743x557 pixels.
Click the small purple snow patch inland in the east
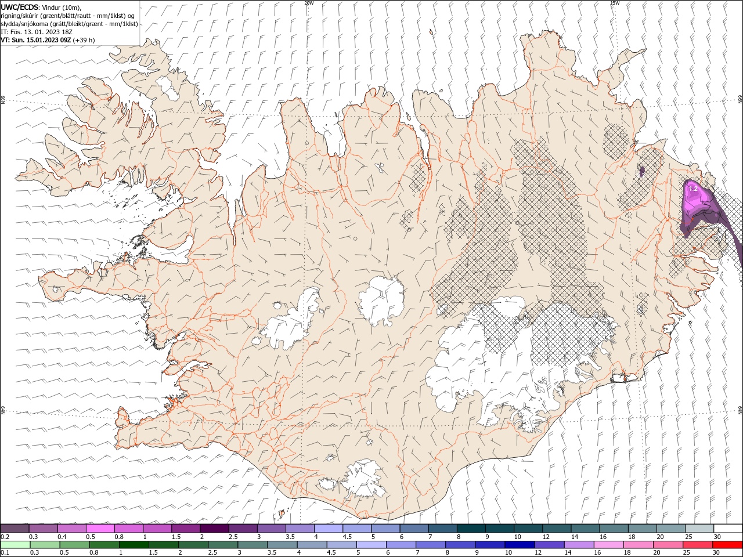pyautogui.click(x=641, y=171)
